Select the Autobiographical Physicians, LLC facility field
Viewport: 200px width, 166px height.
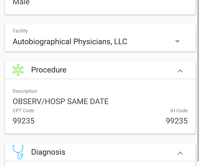click(x=100, y=38)
